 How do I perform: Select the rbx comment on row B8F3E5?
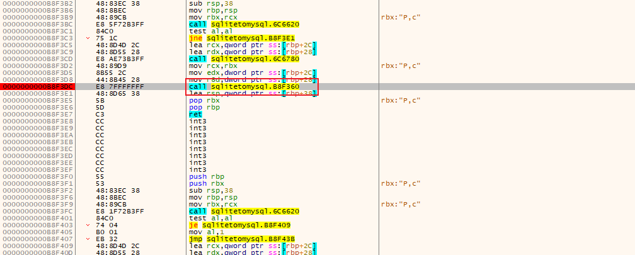click(401, 100)
